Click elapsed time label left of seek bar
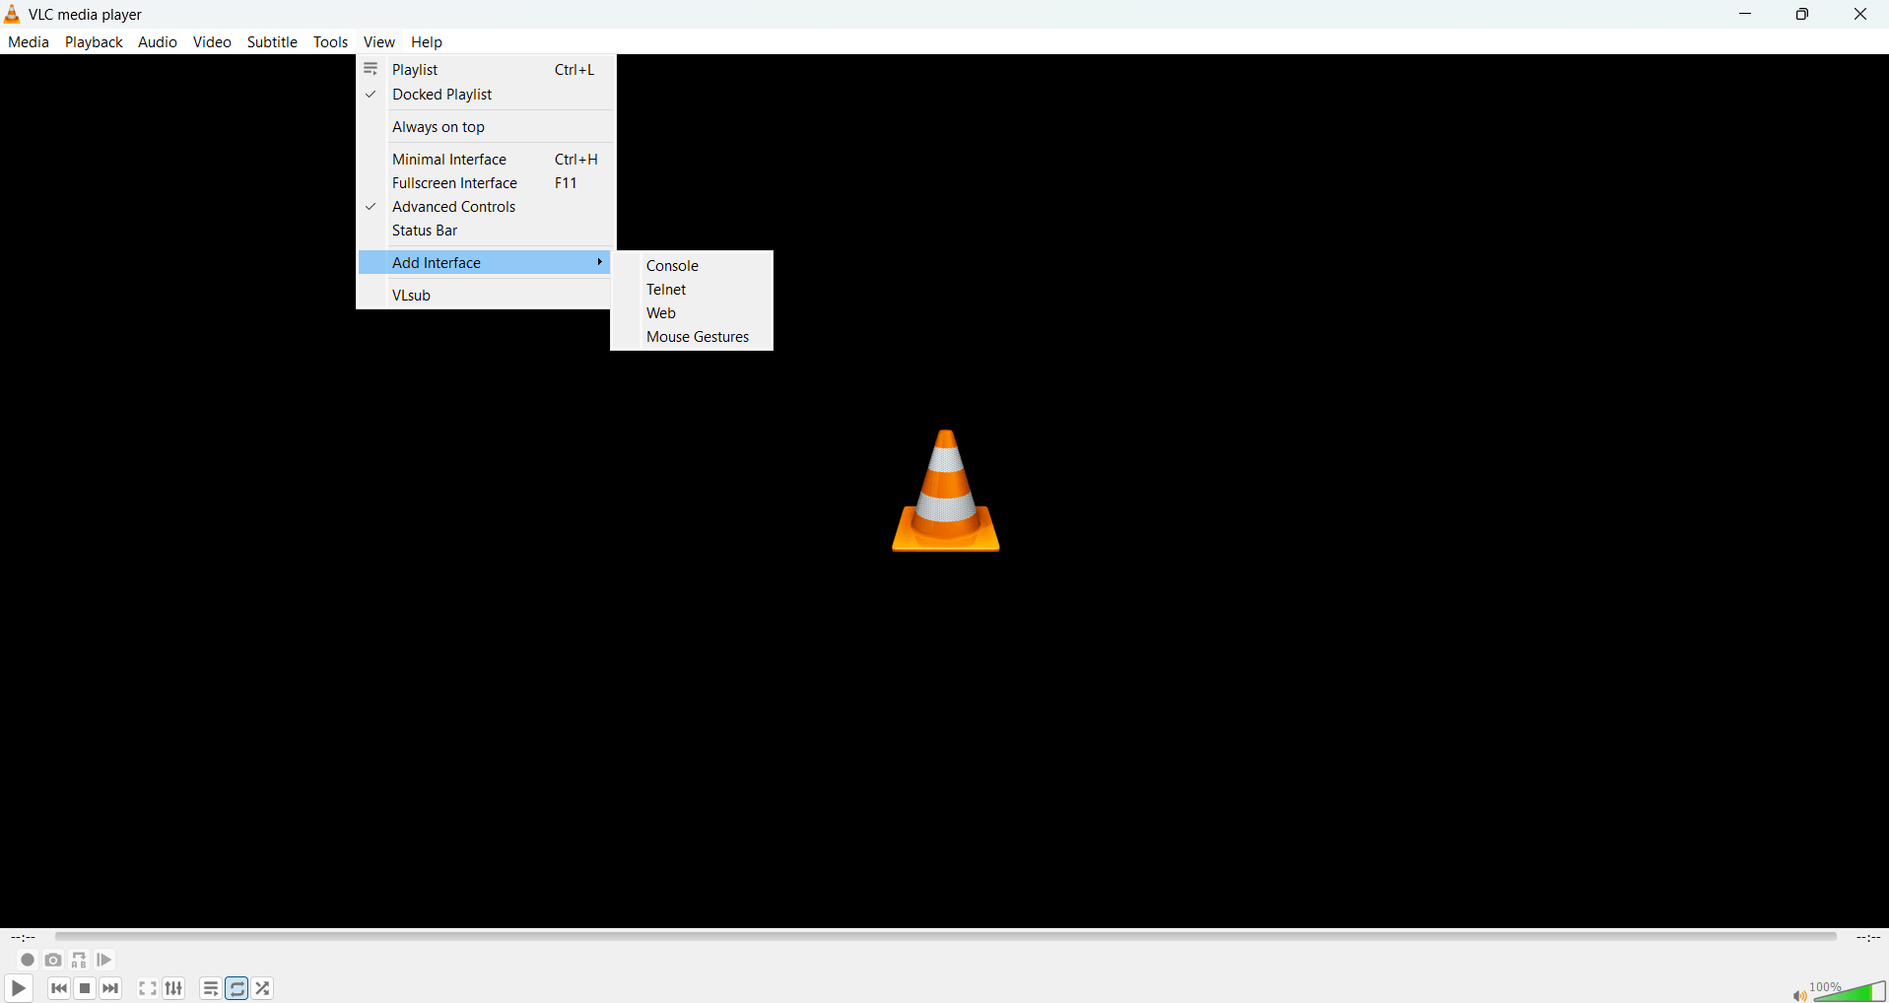1889x1003 pixels. [x=24, y=938]
